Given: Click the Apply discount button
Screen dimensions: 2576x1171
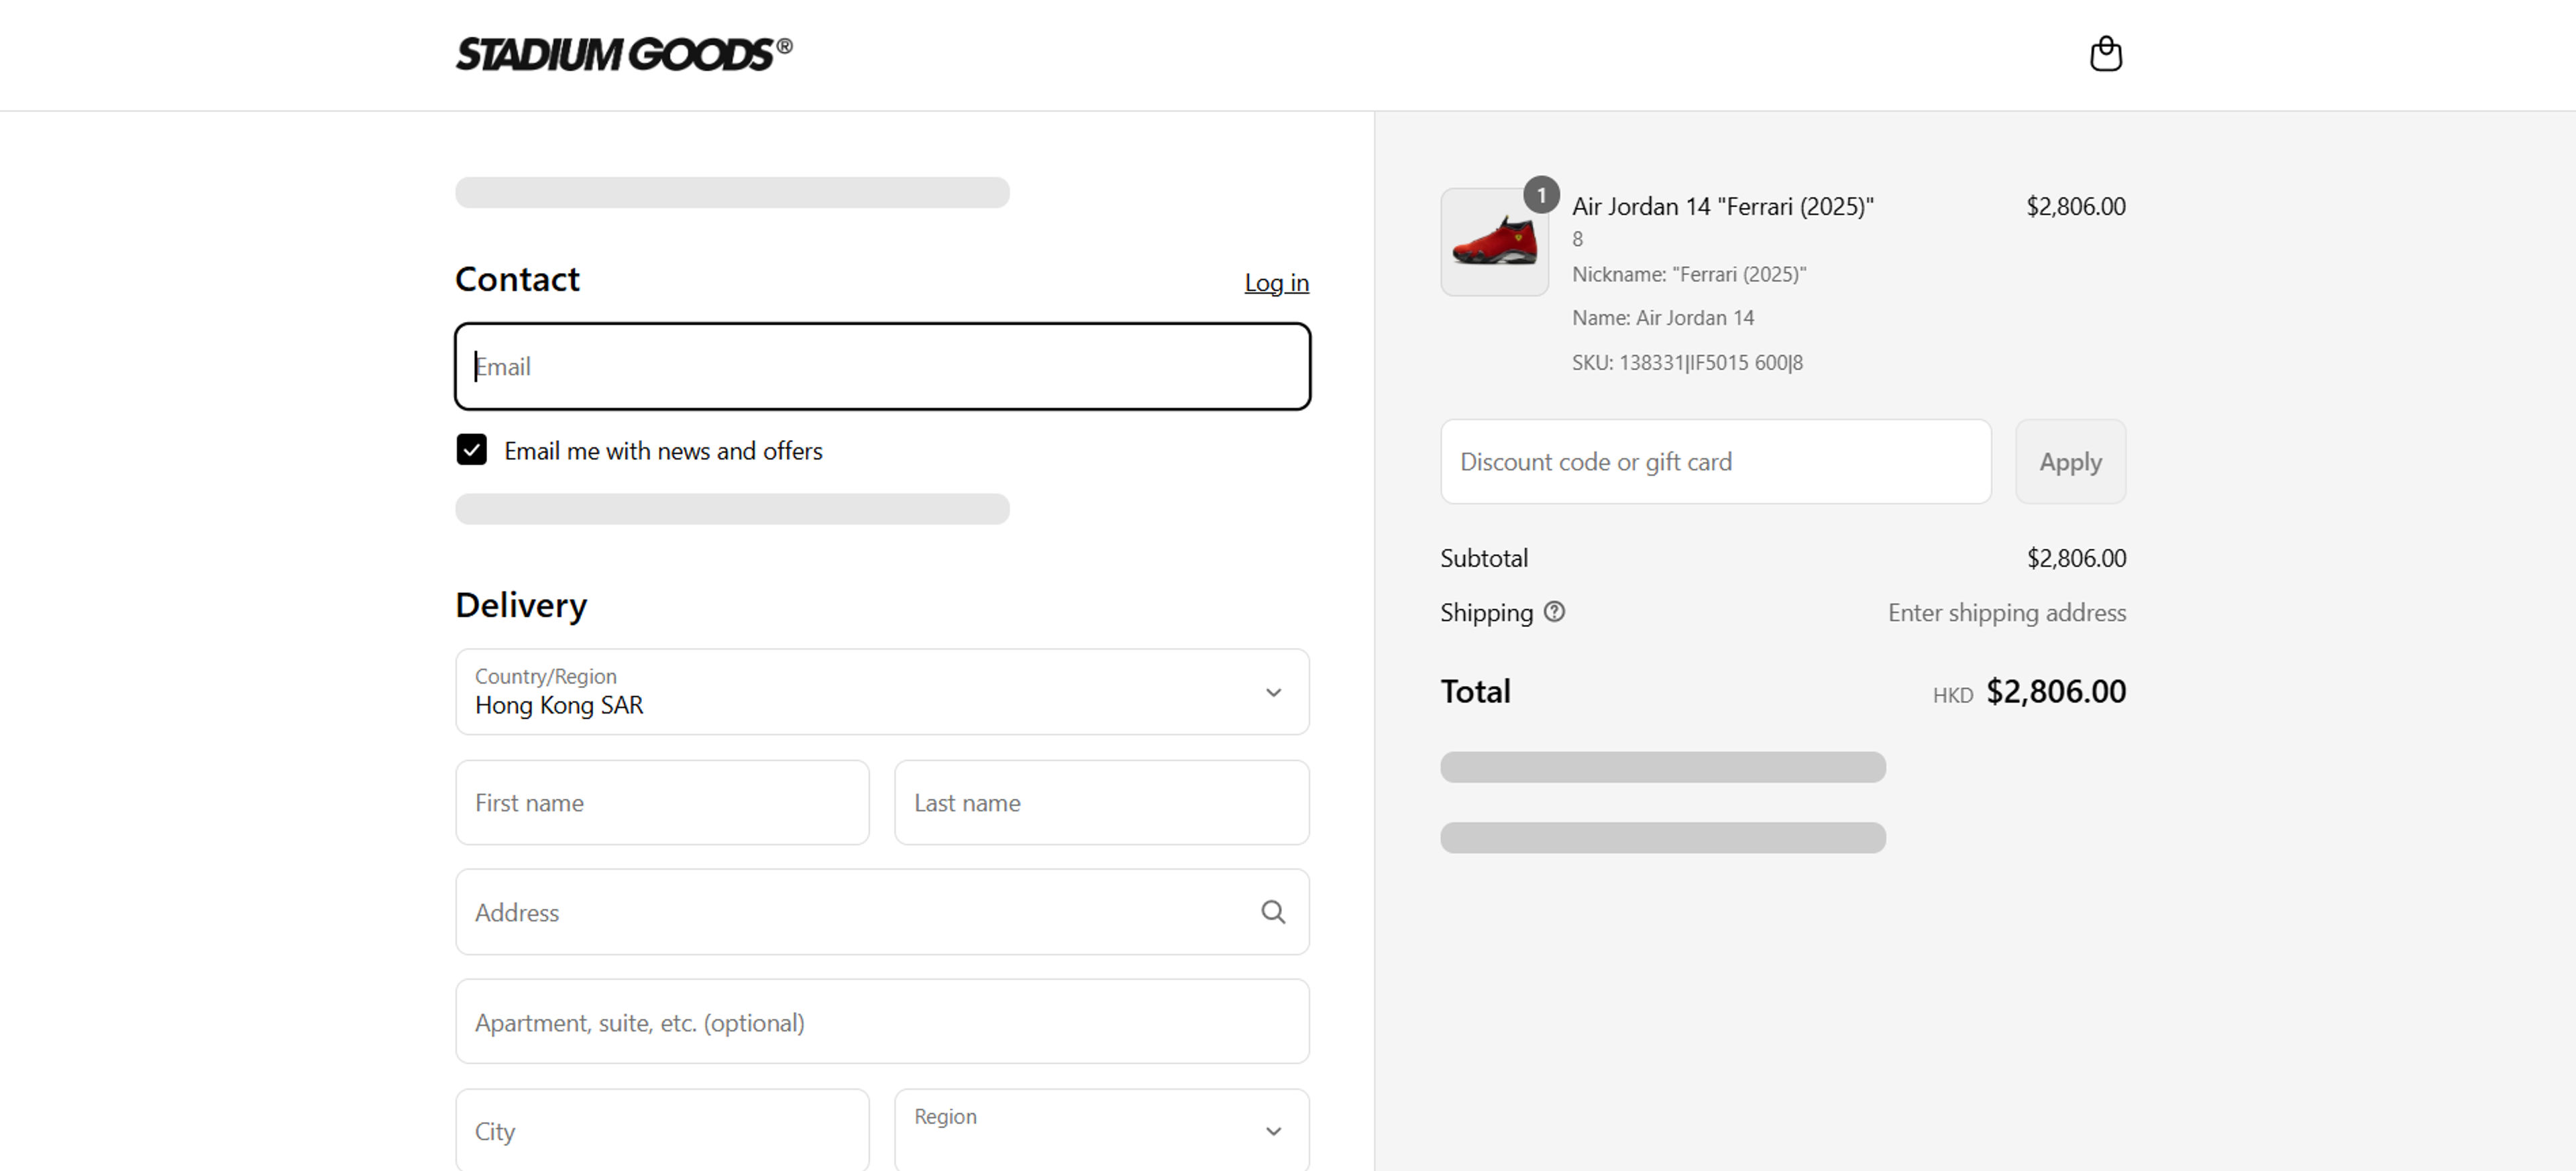Looking at the screenshot, I should (x=2070, y=461).
